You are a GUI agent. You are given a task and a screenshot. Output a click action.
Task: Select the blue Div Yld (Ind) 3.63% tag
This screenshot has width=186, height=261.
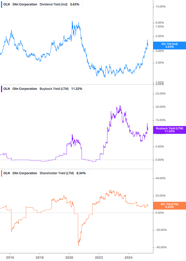point(170,45)
